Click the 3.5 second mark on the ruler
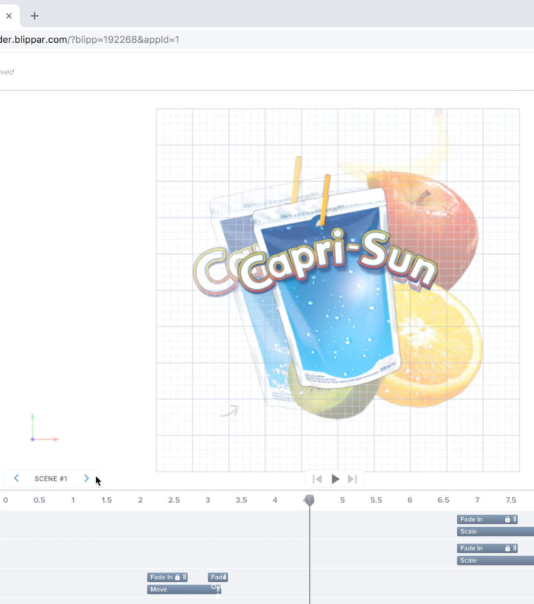The image size is (534, 604). pyautogui.click(x=241, y=500)
